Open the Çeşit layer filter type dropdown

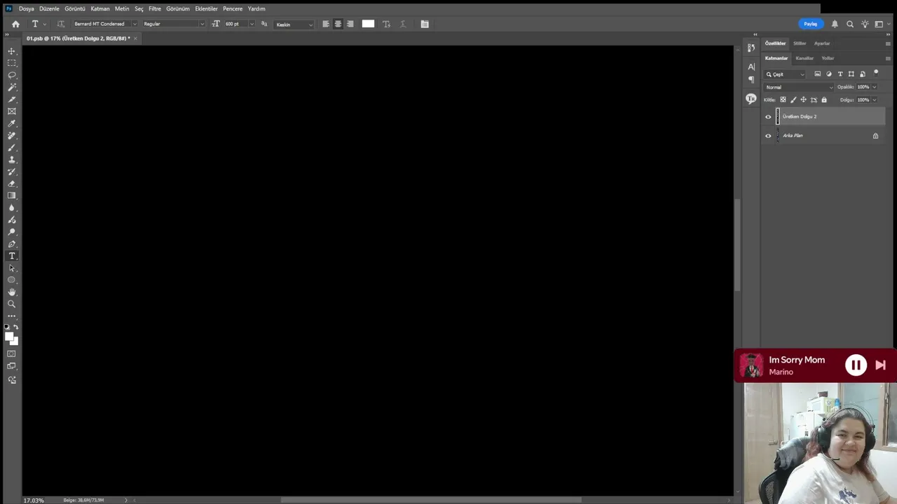coord(785,74)
